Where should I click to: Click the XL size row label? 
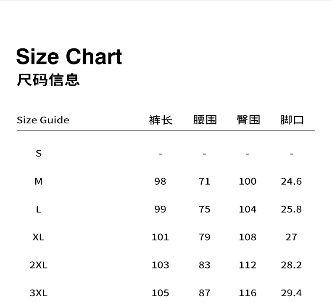(x=39, y=237)
